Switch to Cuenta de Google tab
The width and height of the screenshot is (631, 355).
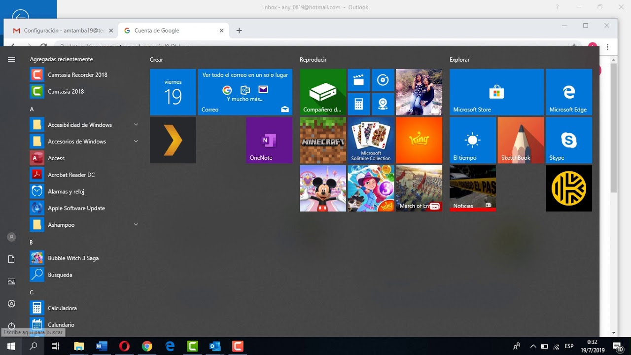click(174, 31)
